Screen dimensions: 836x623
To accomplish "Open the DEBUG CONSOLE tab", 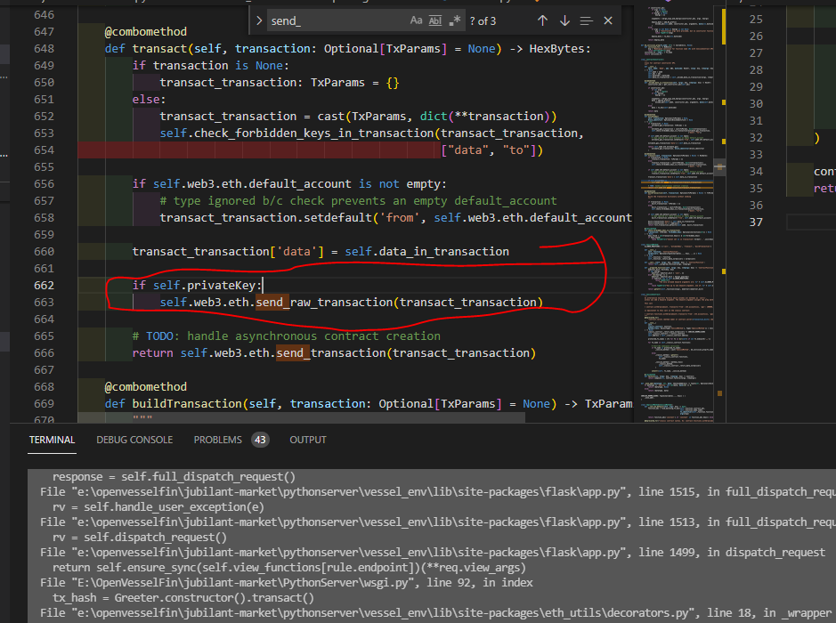I will click(134, 440).
